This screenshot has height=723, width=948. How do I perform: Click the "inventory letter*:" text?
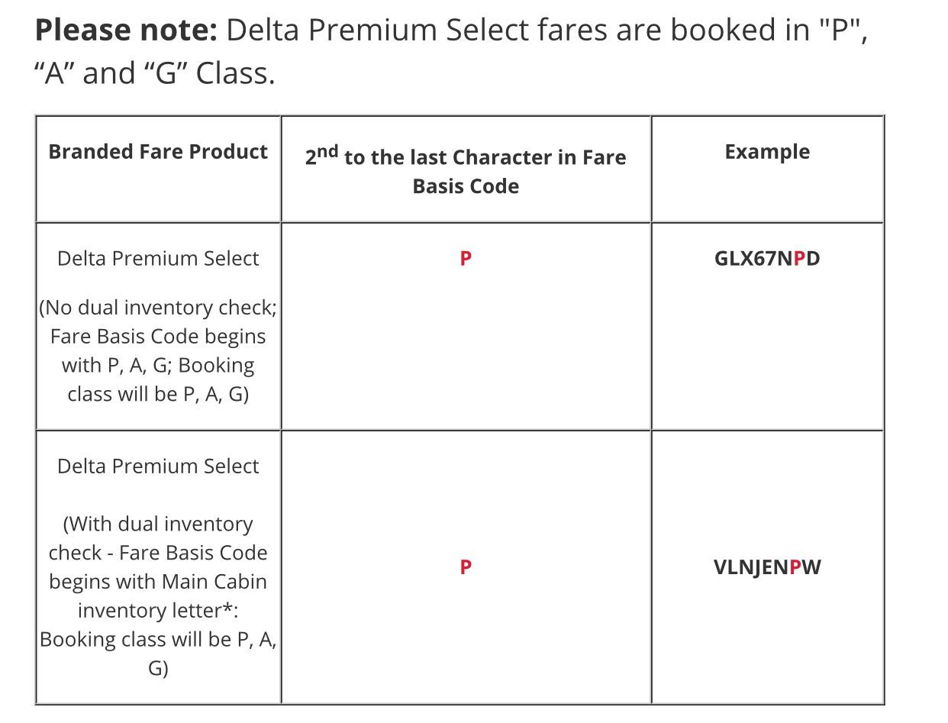pyautogui.click(x=158, y=611)
